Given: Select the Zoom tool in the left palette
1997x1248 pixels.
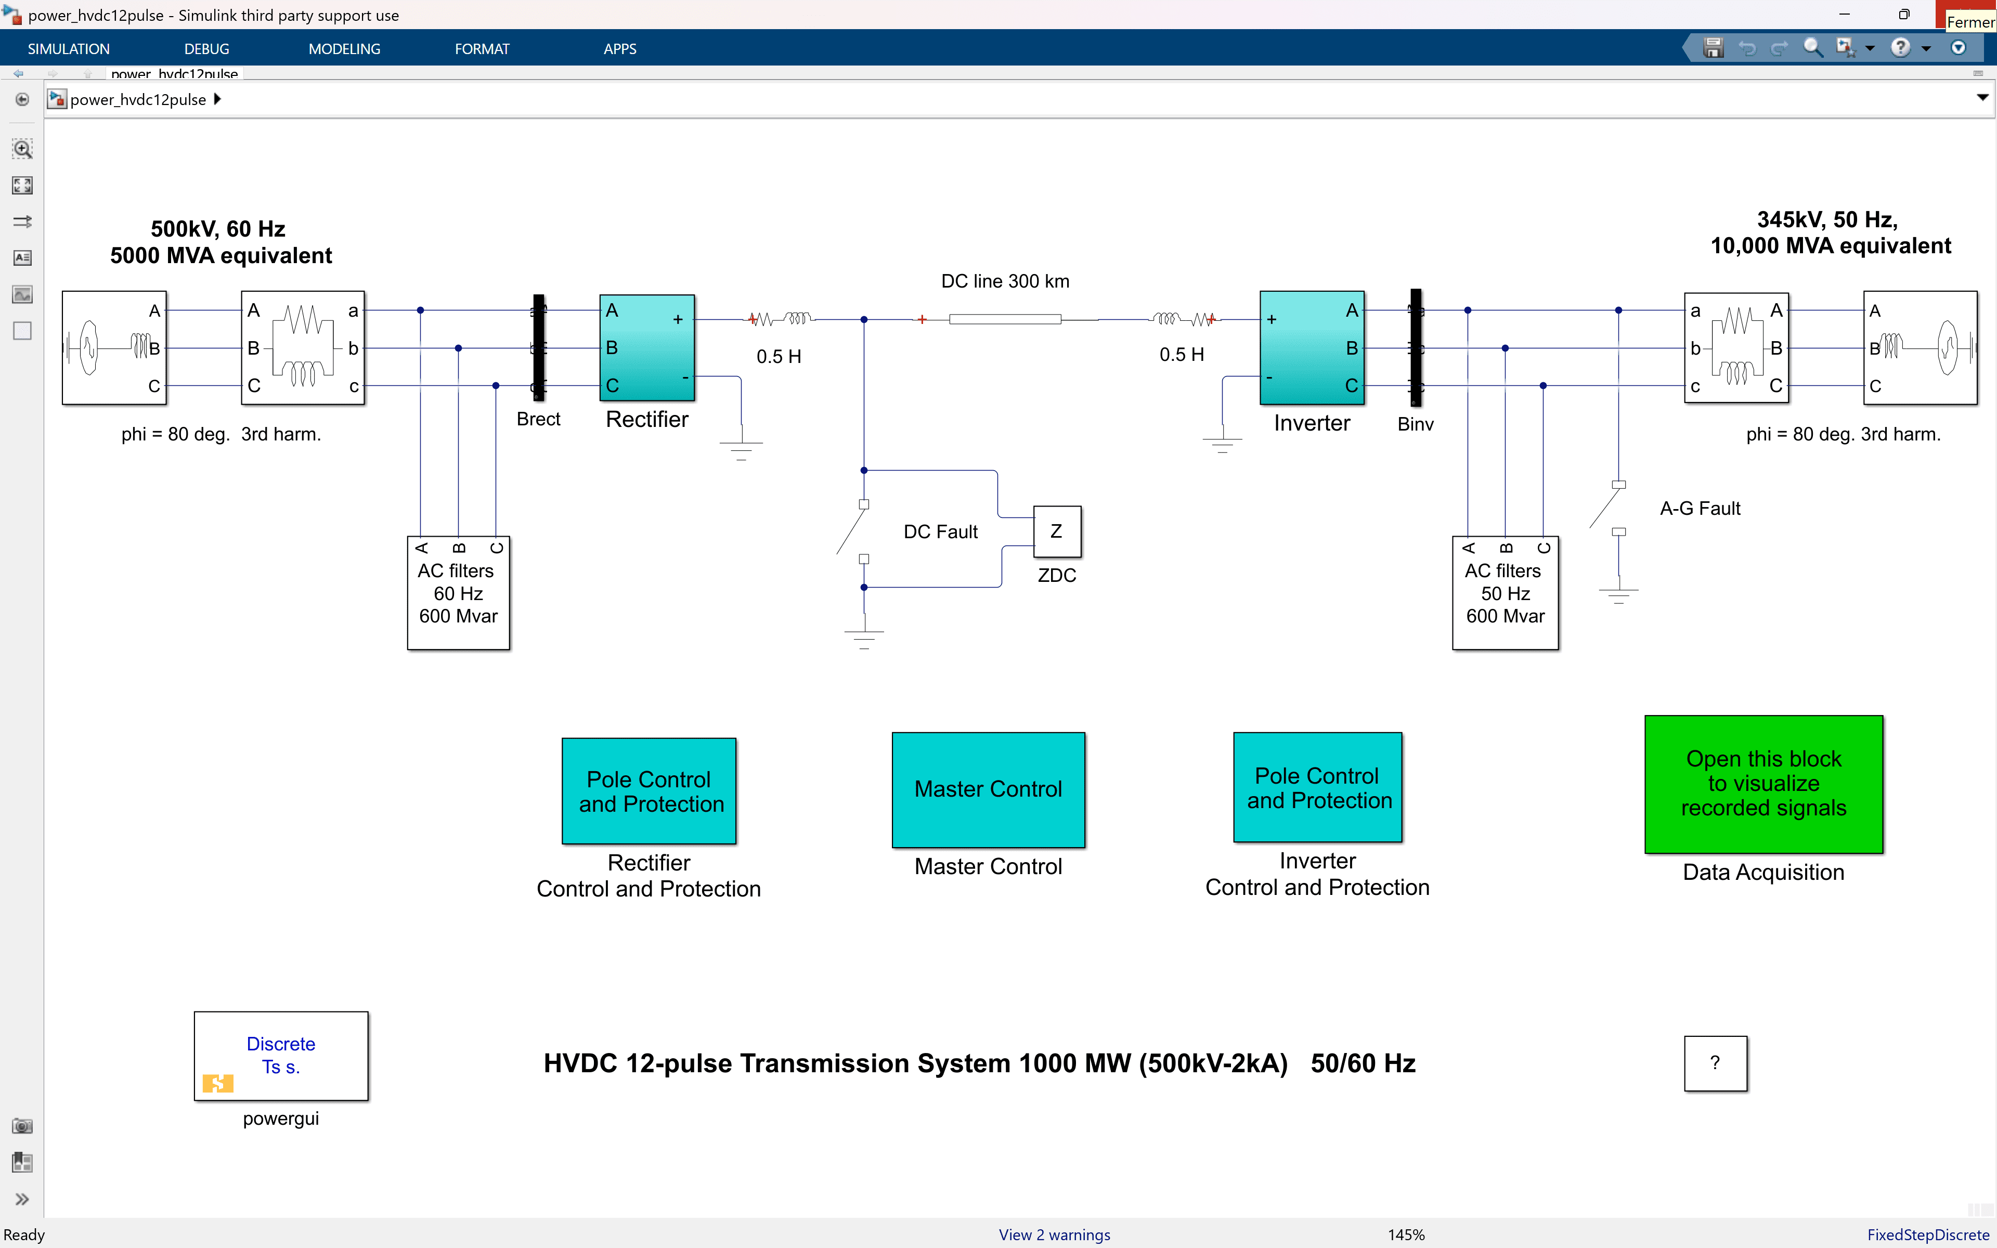Looking at the screenshot, I should click(22, 149).
